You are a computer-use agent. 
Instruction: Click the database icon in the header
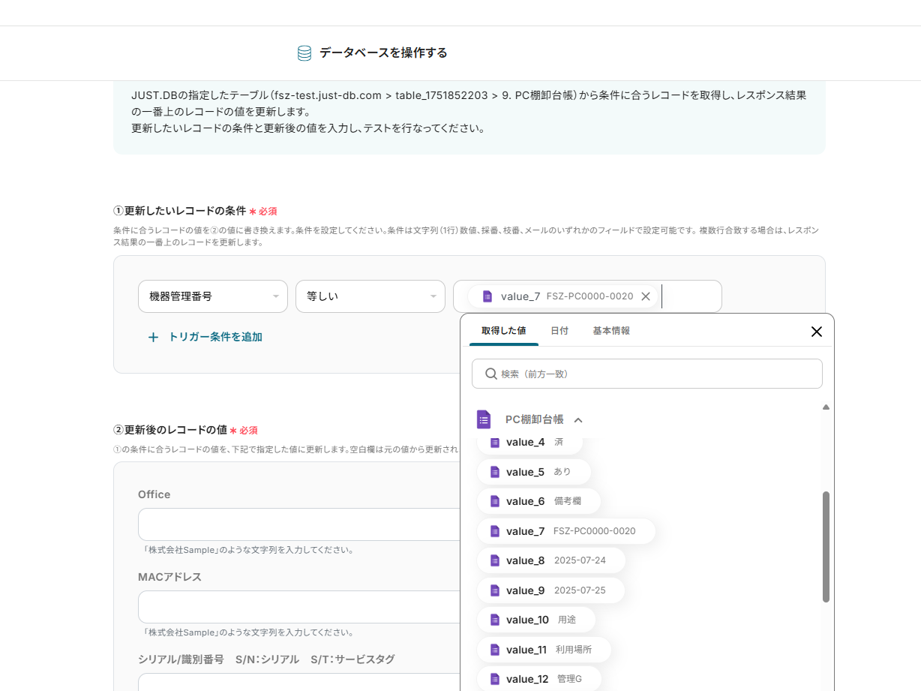point(304,53)
